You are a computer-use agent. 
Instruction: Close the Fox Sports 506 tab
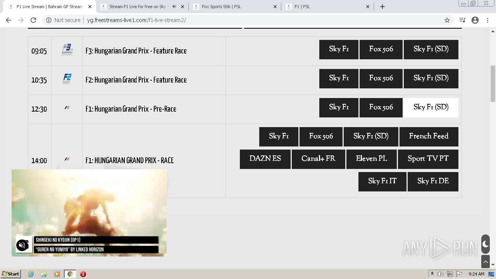pos(275,7)
